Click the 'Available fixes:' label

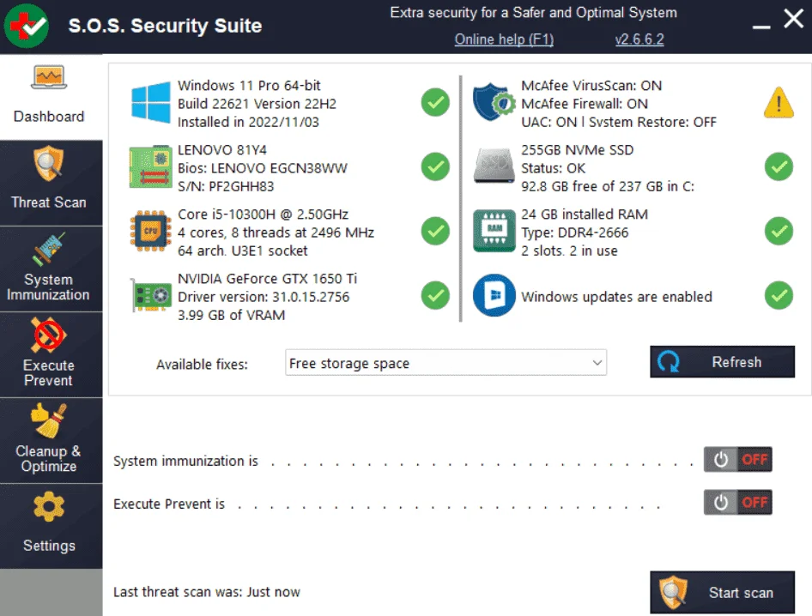202,365
